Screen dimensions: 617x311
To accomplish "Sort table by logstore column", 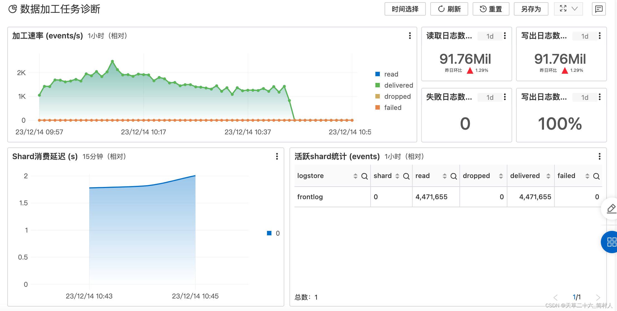I will [x=355, y=176].
